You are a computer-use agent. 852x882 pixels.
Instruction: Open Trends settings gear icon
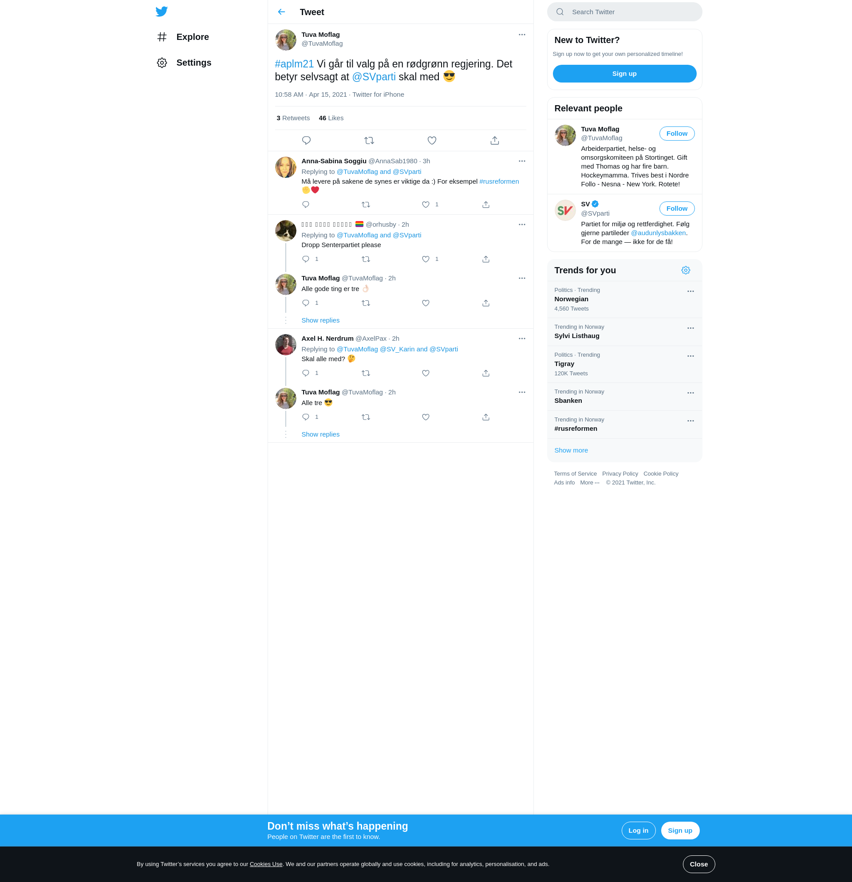coord(686,271)
